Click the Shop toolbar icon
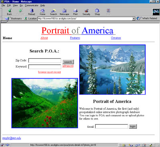Viewport: 160px width, 147px height. (97, 11)
